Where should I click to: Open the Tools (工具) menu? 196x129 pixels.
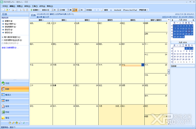pos(35,6)
